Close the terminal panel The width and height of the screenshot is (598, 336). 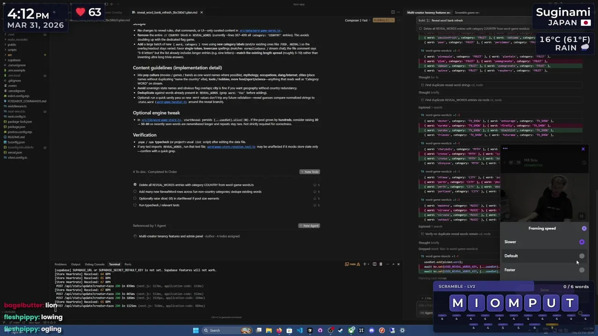coord(398,264)
